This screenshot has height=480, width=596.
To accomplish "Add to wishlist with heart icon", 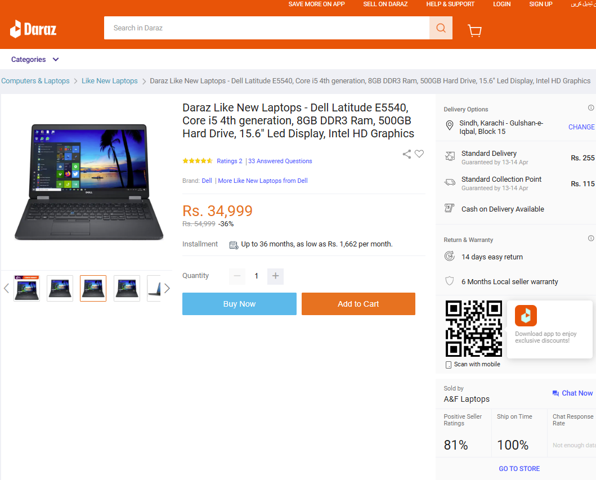I will click(419, 154).
